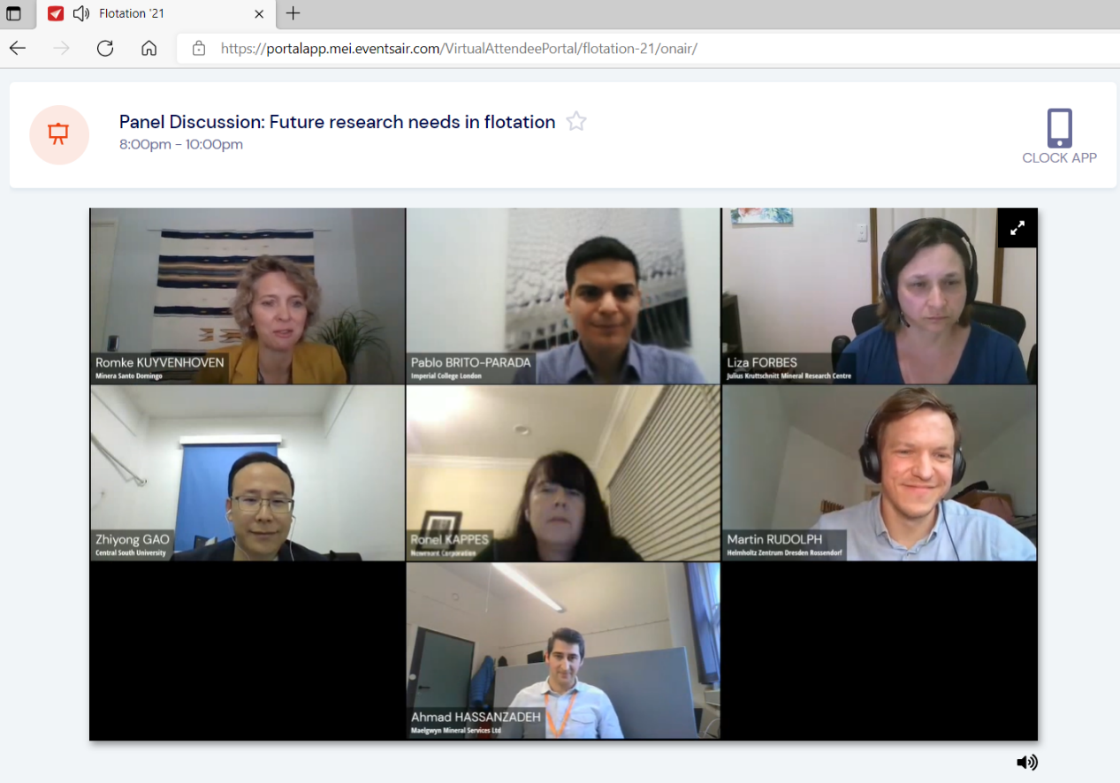Open the tab actions menu icon
The image size is (1120, 783).
(14, 13)
